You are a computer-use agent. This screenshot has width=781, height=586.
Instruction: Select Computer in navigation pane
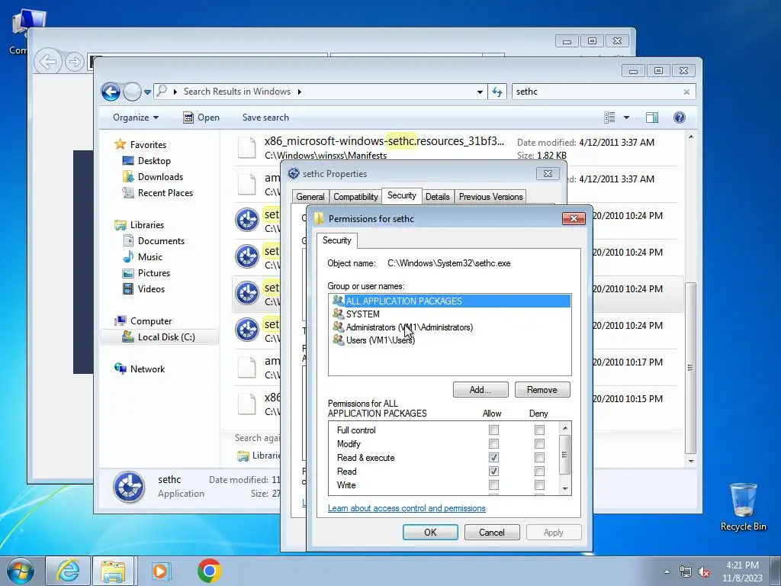click(x=143, y=321)
